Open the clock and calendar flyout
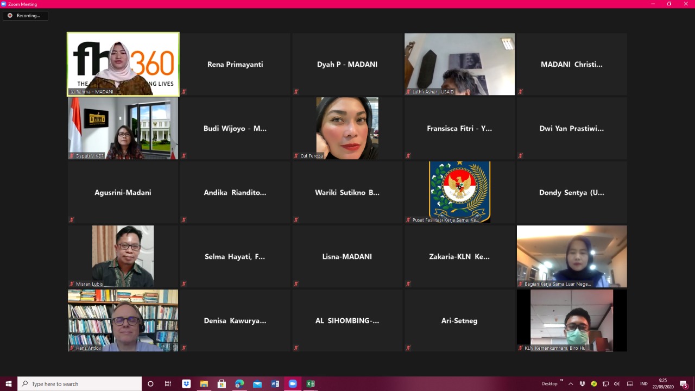The height and width of the screenshot is (391, 695). click(x=663, y=384)
